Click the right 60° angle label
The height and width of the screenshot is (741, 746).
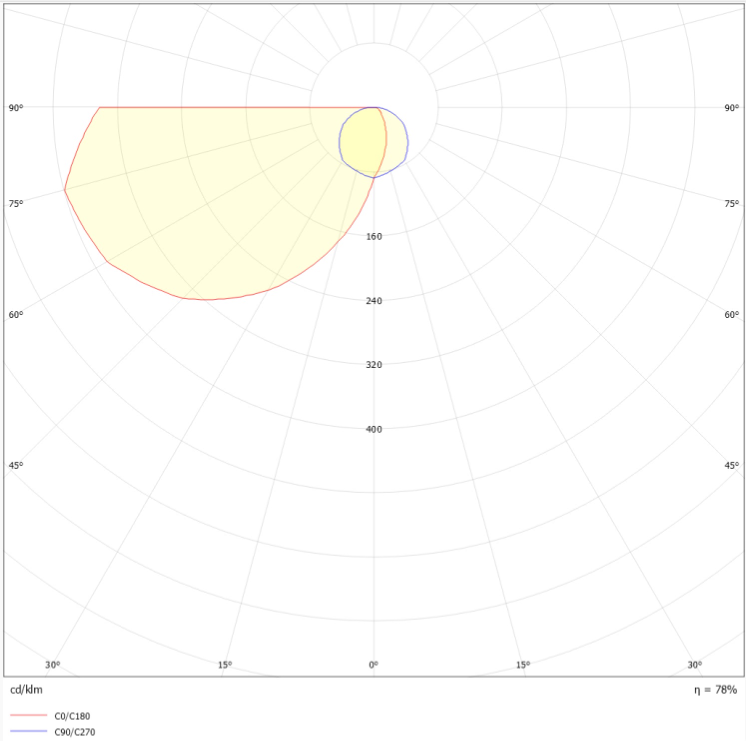coord(732,314)
